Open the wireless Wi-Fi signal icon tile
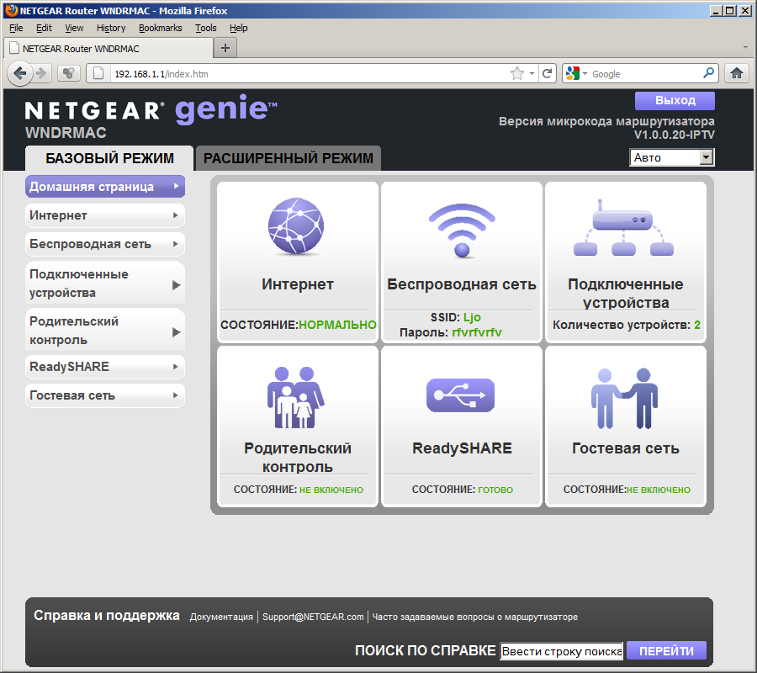Viewport: 757px width, 673px height. coord(462,231)
